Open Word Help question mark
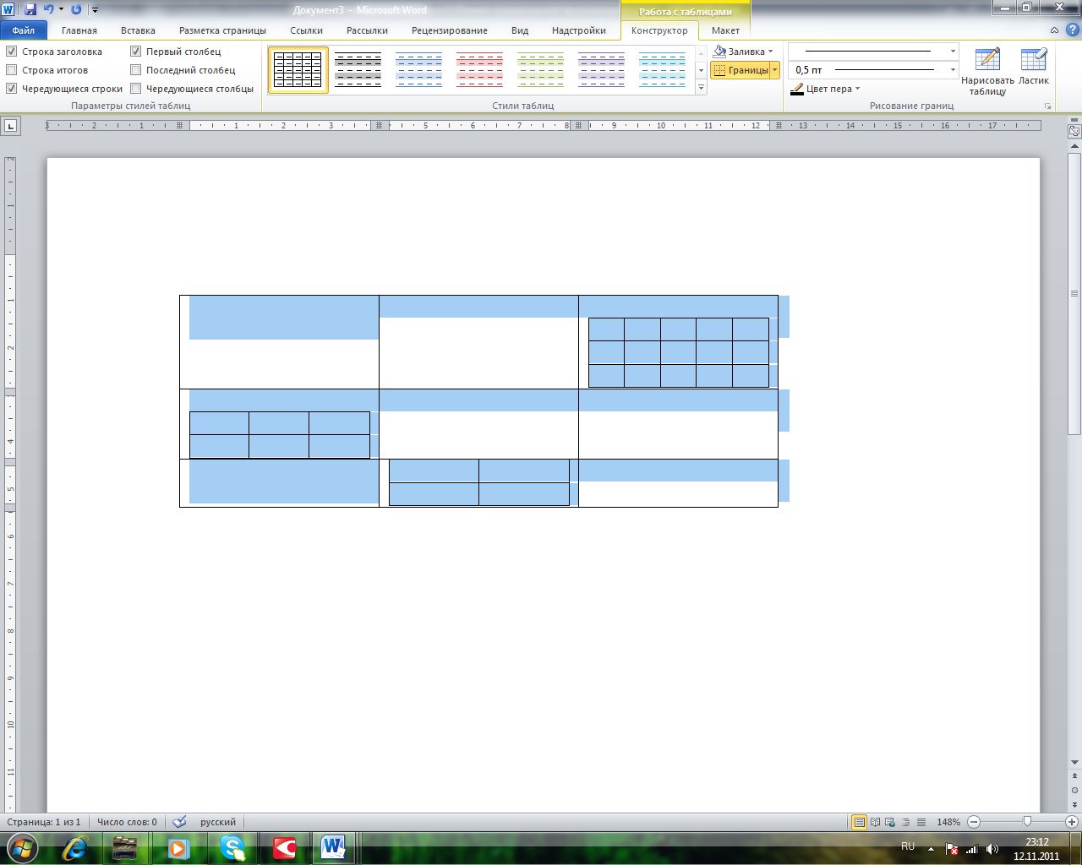This screenshot has width=1082, height=865. pyautogui.click(x=1072, y=30)
